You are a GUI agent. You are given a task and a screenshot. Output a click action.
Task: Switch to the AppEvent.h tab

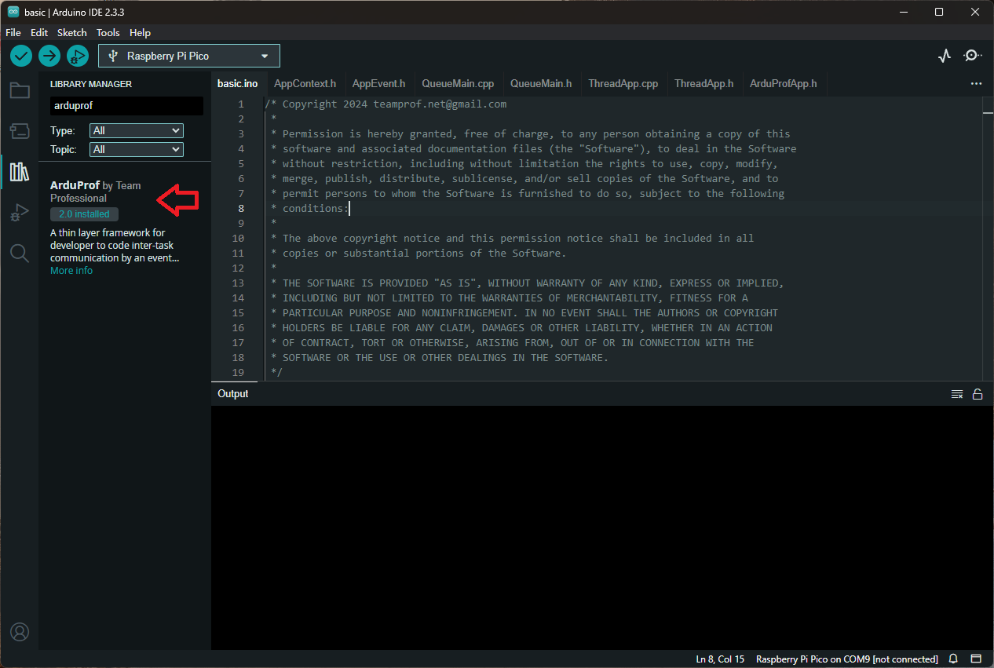point(378,83)
